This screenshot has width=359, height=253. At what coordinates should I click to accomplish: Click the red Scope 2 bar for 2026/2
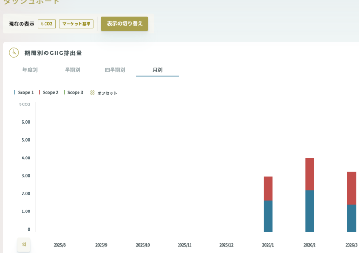[310, 174]
